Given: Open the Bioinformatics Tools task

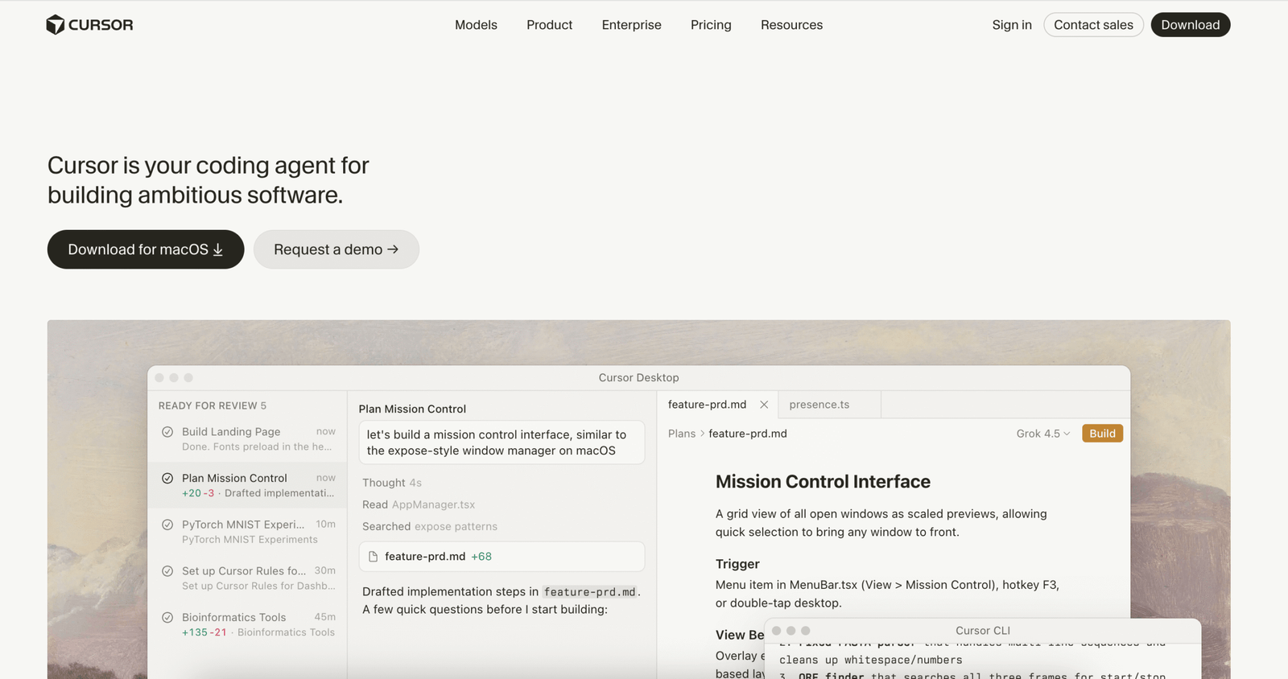Looking at the screenshot, I should point(247,624).
